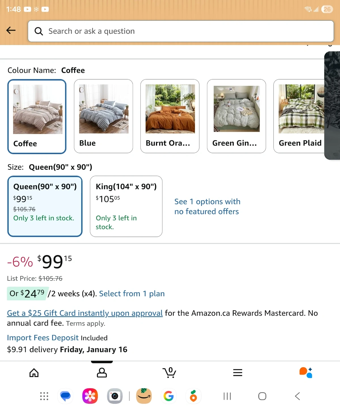Select the Green Plaid colour option
Image resolution: width=340 pixels, height=408 pixels.
tap(299, 116)
